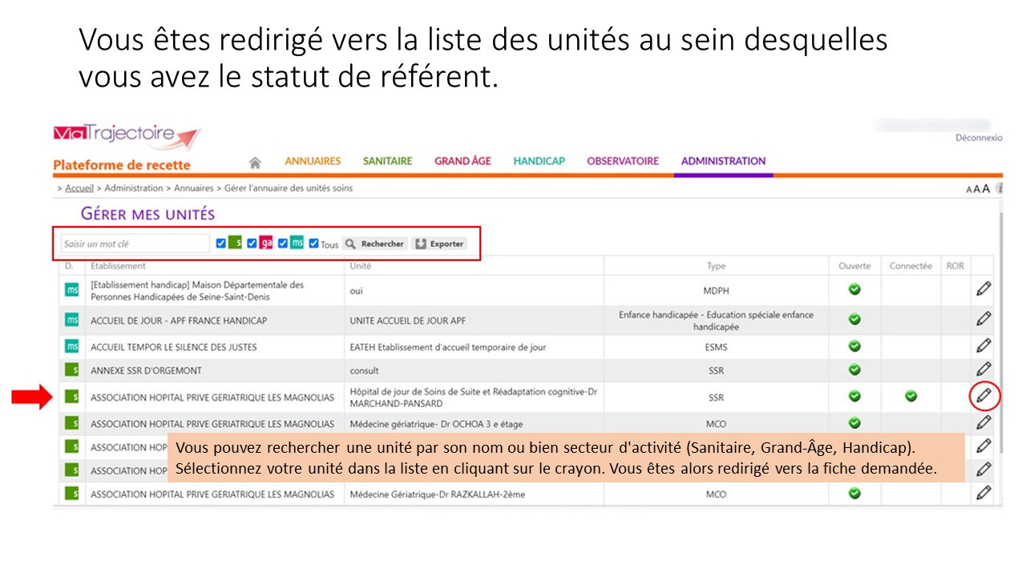The image size is (1026, 577).
Task: Click the home icon in navigation bar
Action: (255, 163)
